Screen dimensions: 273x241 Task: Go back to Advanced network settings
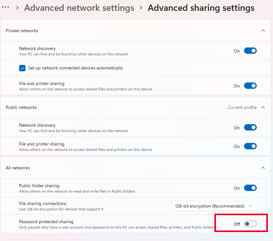(x=79, y=8)
